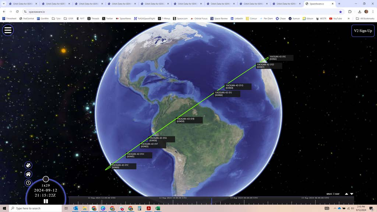Select the YAOGAN-43 01F satellite label
Screen dimensions: 377x212
pyautogui.click(x=153, y=145)
